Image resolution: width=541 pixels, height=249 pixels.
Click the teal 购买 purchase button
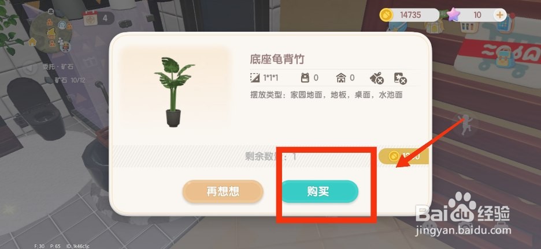pyautogui.click(x=320, y=191)
